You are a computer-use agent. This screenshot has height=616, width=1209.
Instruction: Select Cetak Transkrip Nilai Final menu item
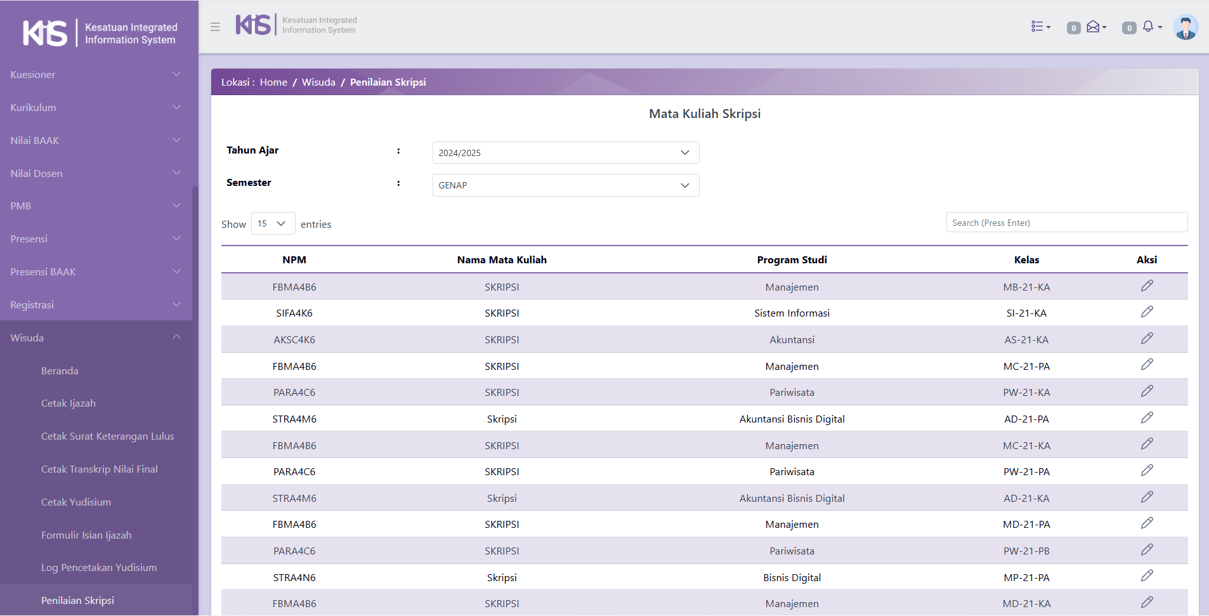pos(100,469)
